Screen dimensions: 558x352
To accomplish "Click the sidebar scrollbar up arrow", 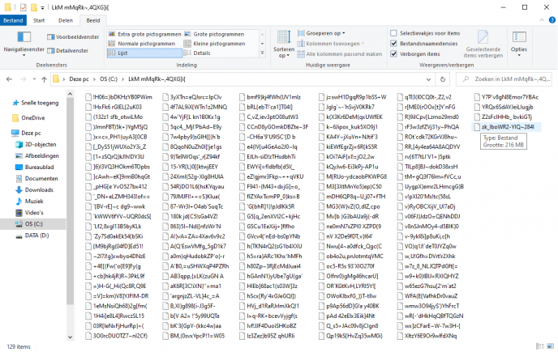I will [x=70, y=94].
